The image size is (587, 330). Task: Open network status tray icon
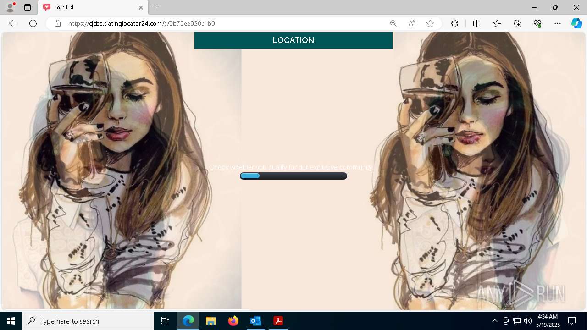[517, 321]
